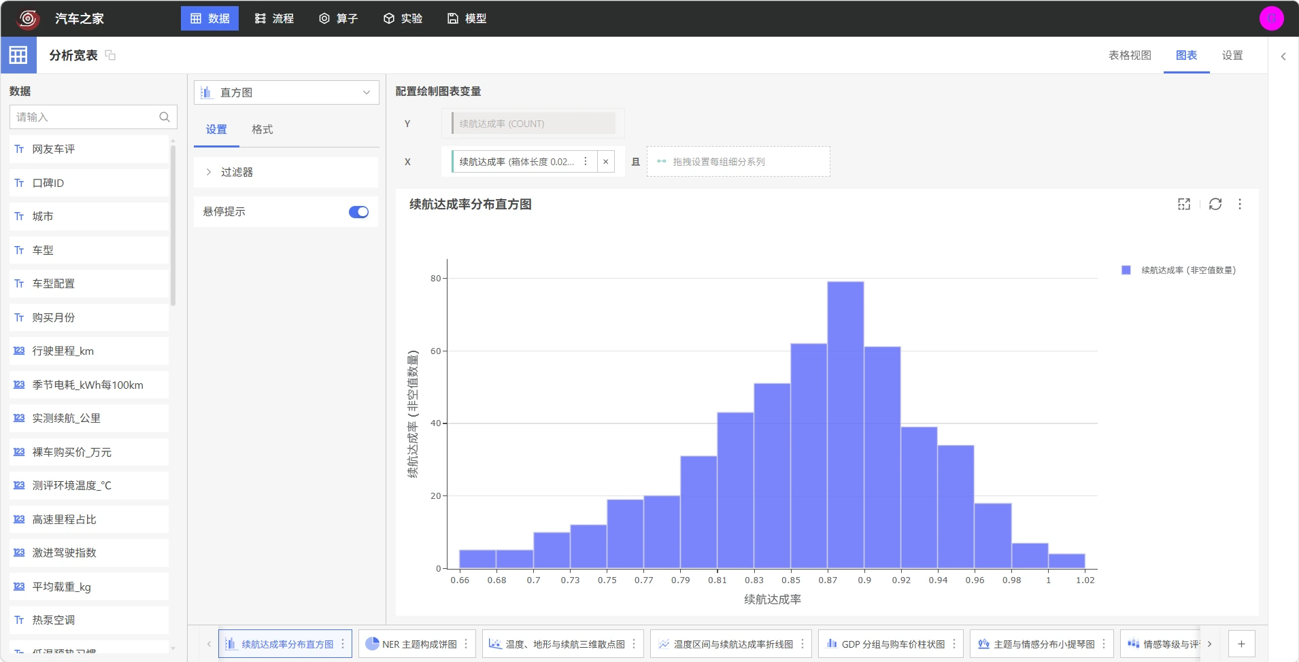Expand the 过滤器 section
1299x662 pixels.
[x=286, y=172]
